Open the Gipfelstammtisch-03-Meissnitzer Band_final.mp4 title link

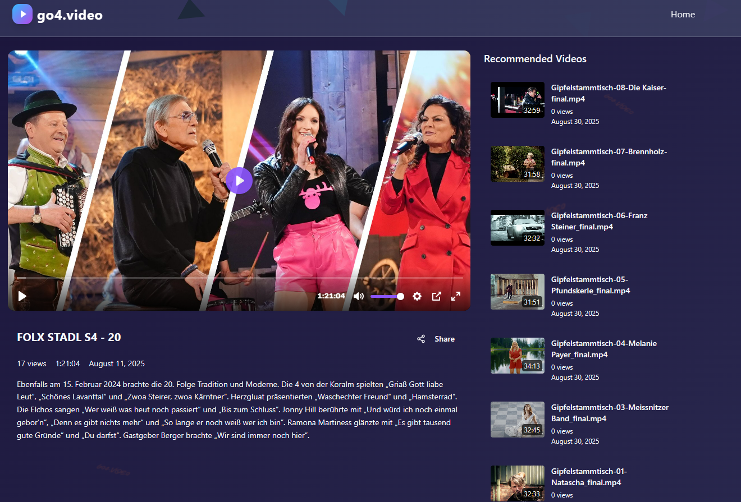pos(610,413)
